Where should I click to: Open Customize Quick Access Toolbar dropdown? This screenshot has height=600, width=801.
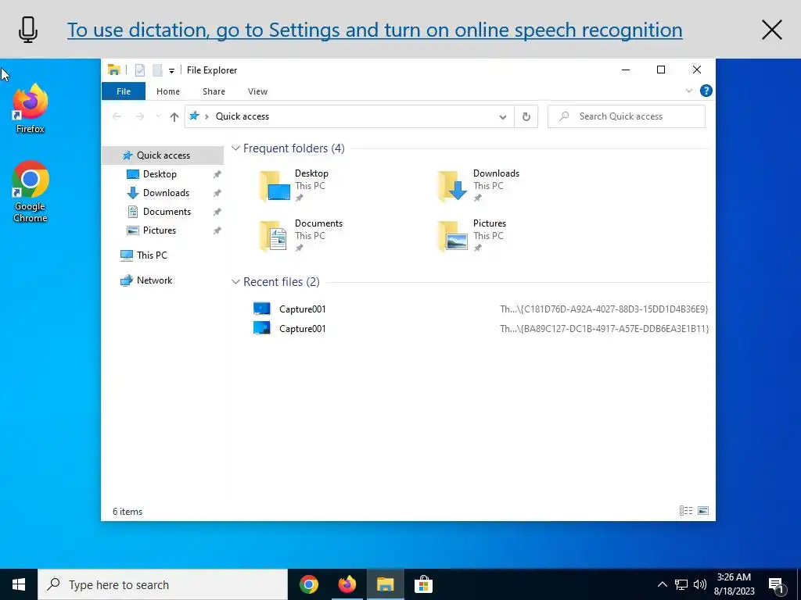click(x=171, y=70)
